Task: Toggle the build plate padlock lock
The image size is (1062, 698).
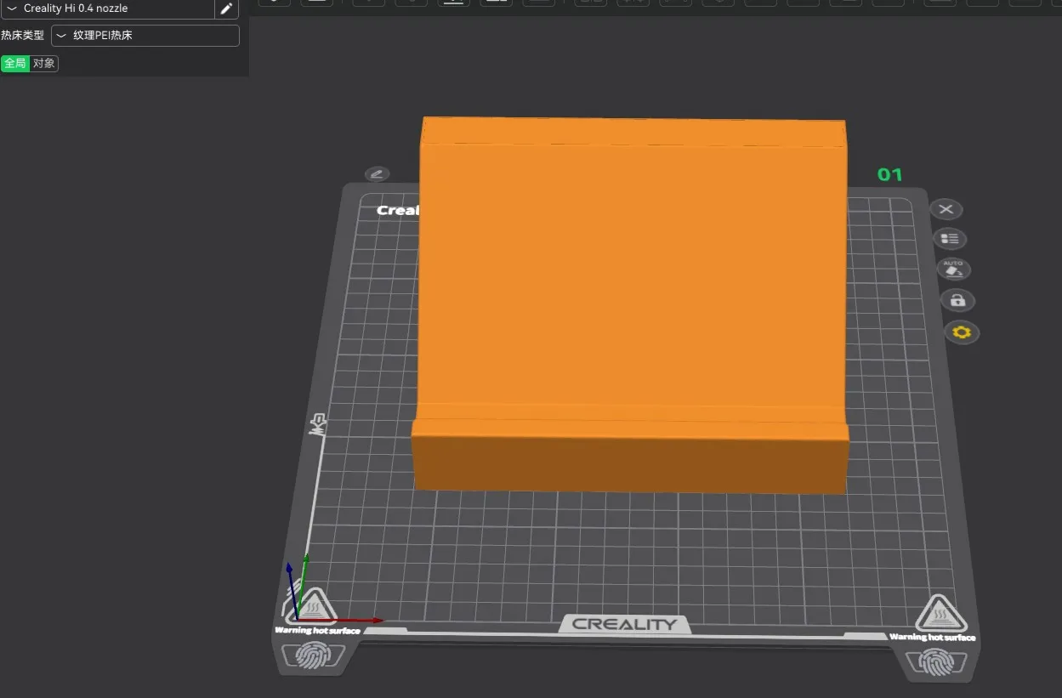Action: 957,300
